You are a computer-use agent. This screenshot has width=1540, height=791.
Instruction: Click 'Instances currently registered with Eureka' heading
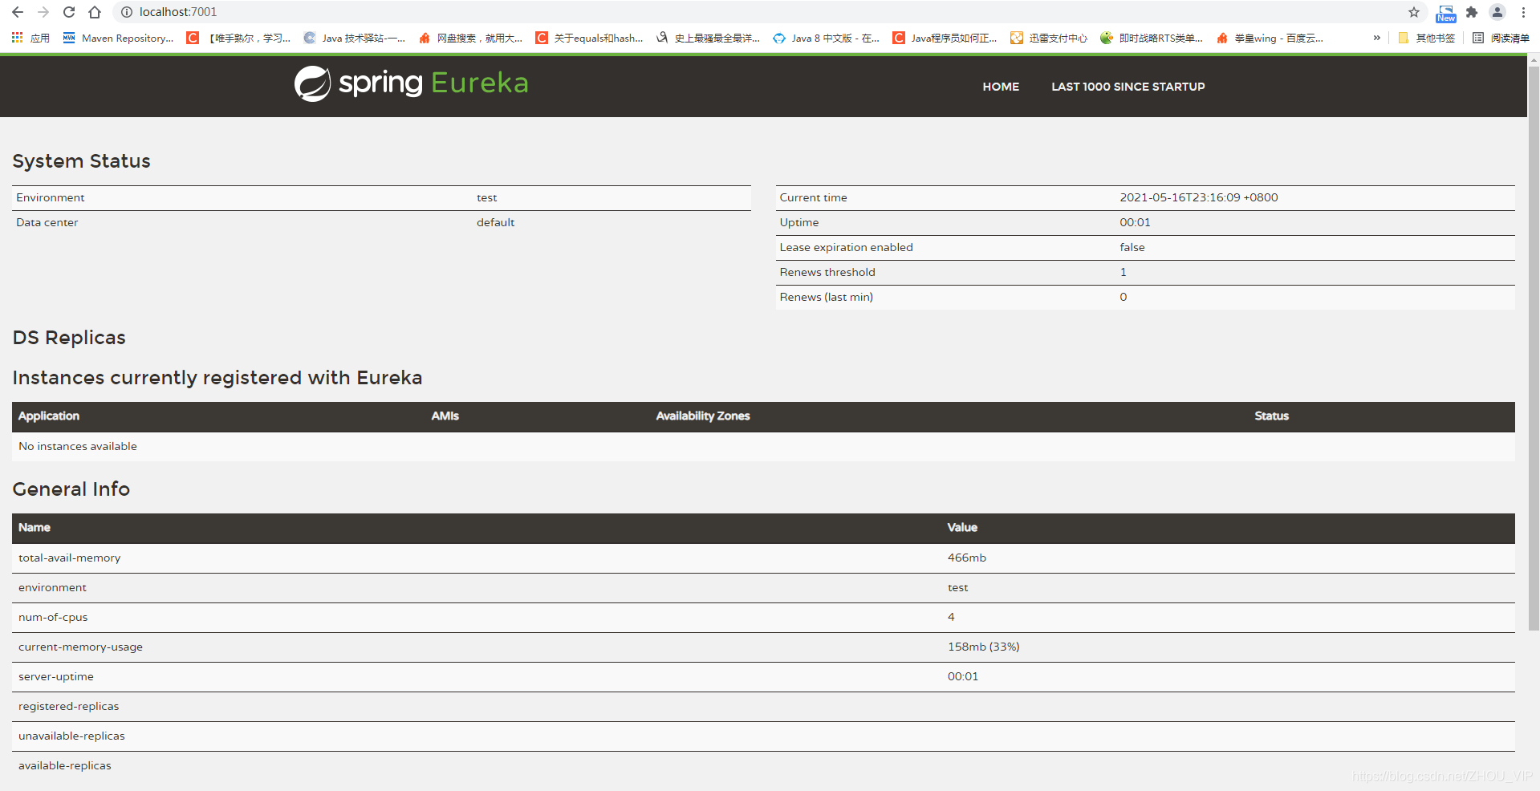pos(217,377)
